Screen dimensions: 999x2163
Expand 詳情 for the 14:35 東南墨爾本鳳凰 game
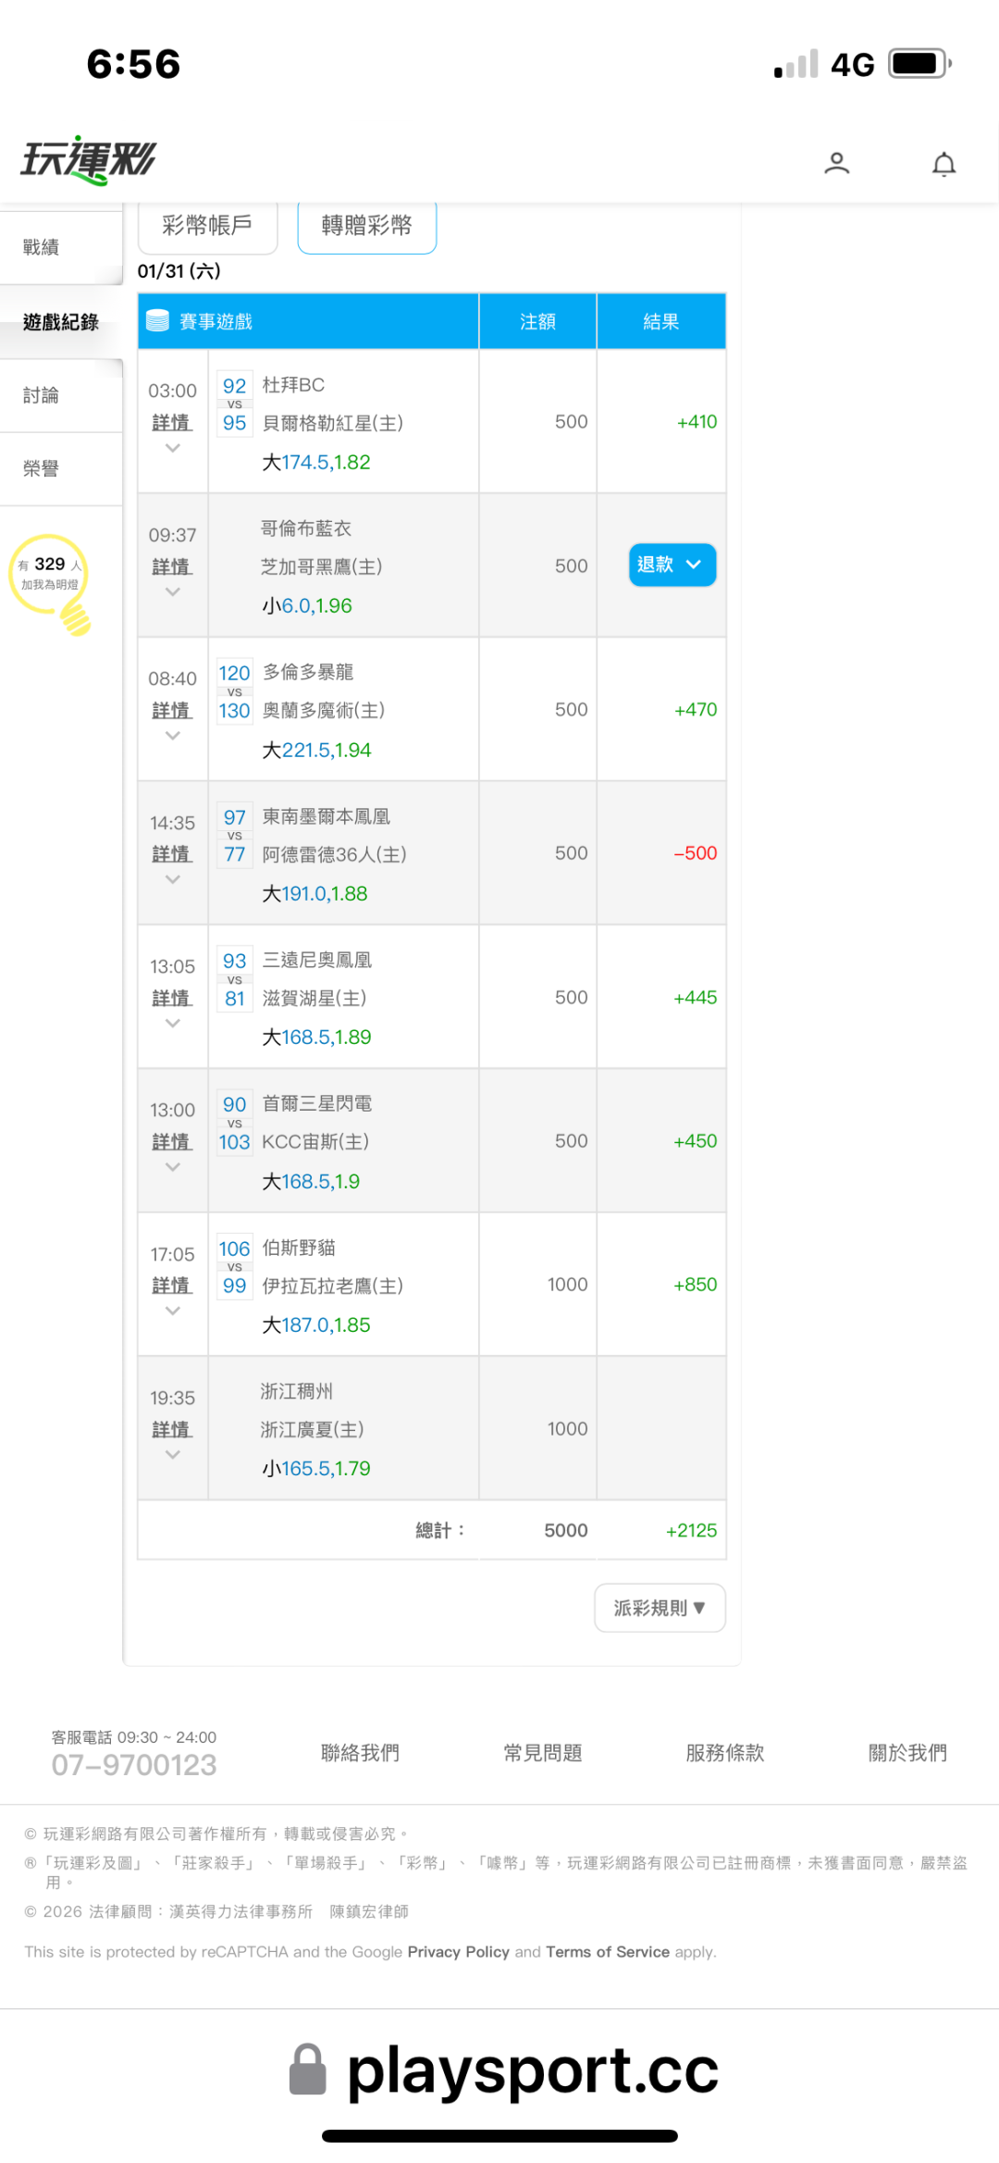(x=172, y=854)
